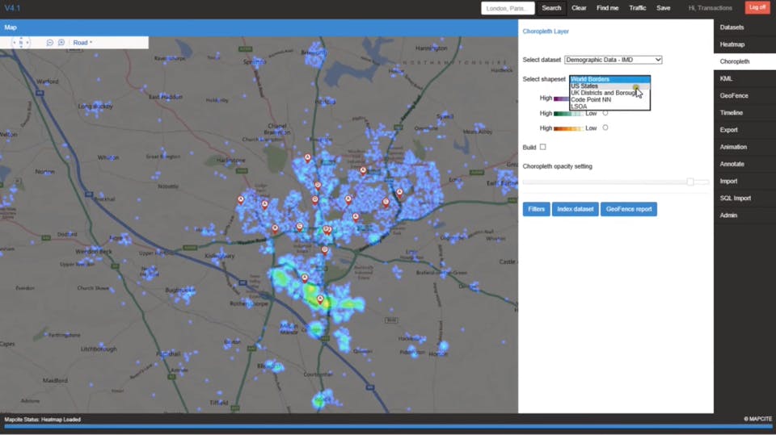
Task: Select the green color scheme radio button
Action: 605,113
